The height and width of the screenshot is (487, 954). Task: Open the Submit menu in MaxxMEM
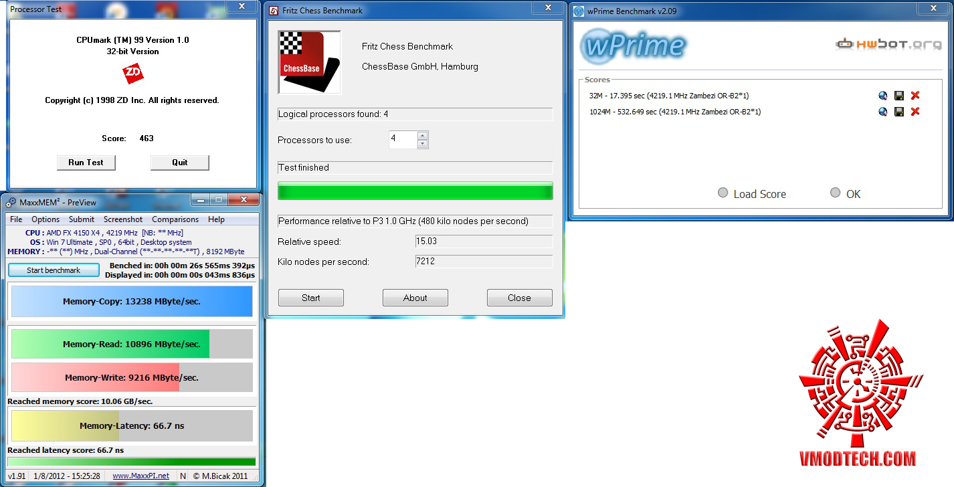[82, 219]
